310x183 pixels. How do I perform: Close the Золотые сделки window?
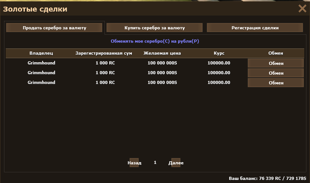coord(302,8)
